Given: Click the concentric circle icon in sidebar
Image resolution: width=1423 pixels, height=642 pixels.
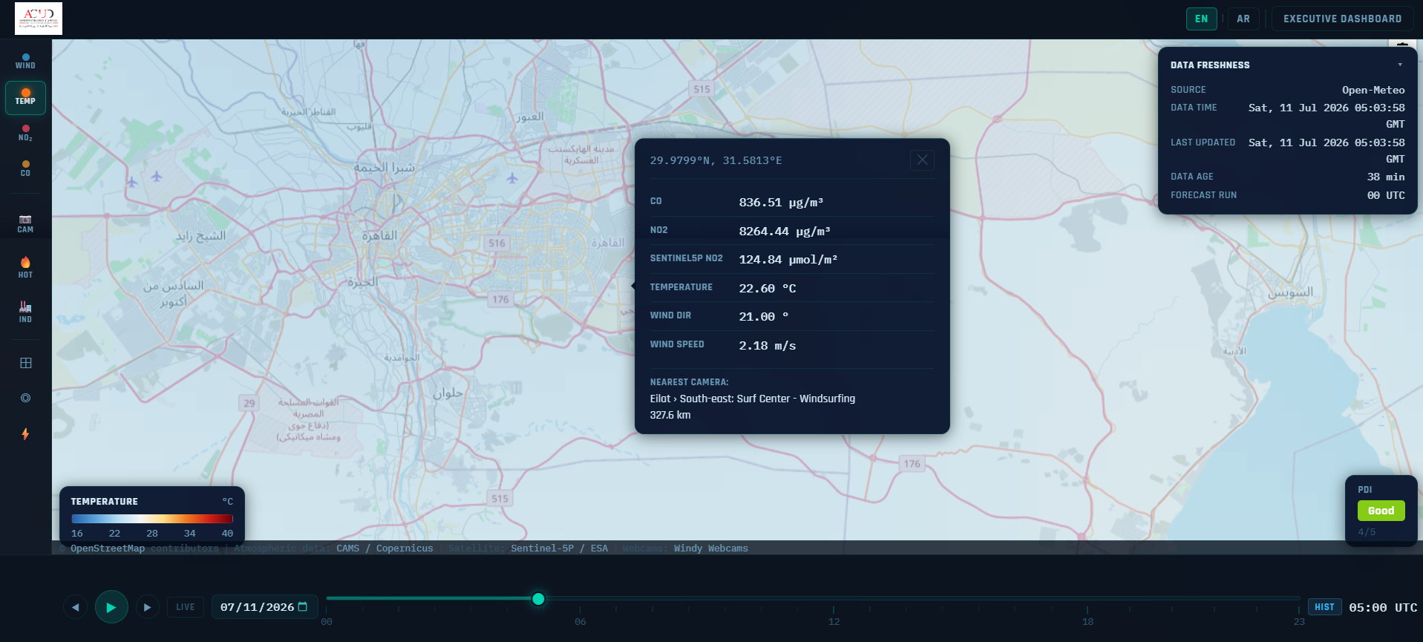Looking at the screenshot, I should tap(25, 398).
